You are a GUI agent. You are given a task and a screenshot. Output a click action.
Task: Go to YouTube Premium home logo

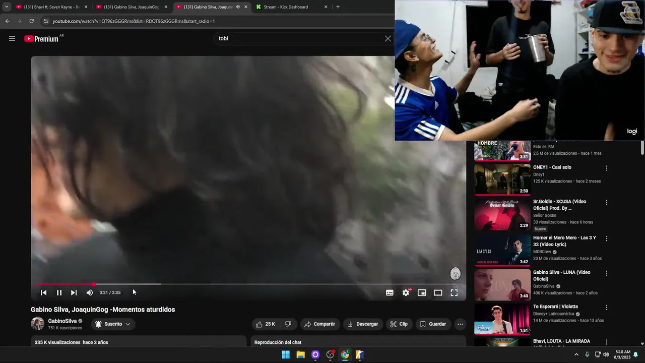click(x=41, y=39)
